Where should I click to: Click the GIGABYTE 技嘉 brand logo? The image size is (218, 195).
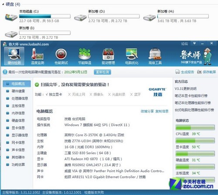tap(157, 92)
